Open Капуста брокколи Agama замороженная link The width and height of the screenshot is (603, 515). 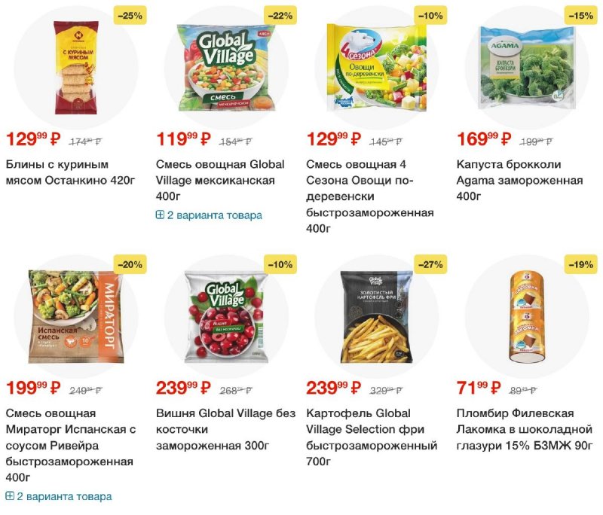(519, 180)
